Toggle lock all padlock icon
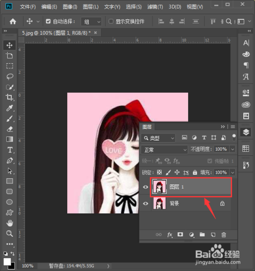Screen dimensions: 255x271 pyautogui.click(x=195, y=172)
